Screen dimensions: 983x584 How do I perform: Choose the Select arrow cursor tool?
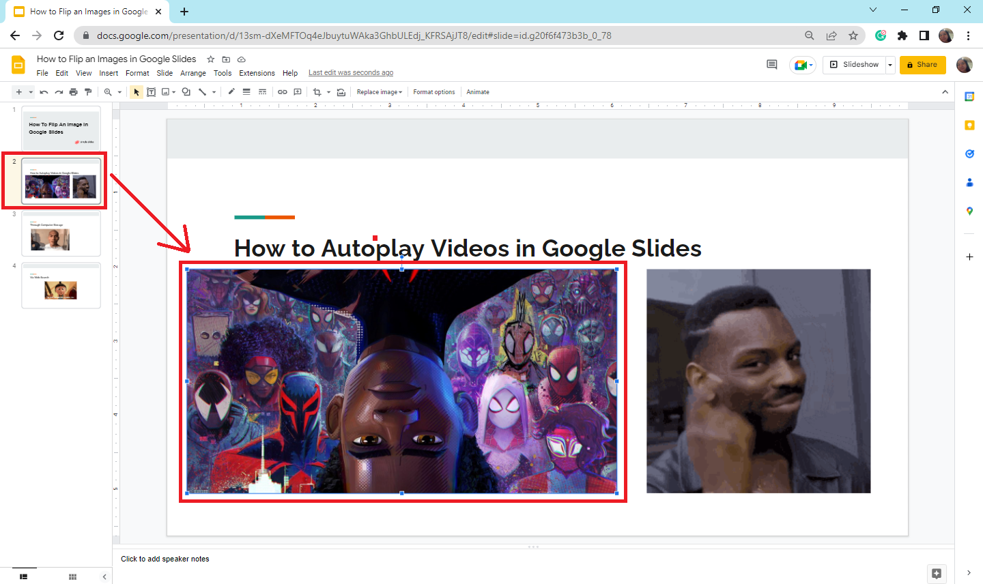click(x=137, y=92)
